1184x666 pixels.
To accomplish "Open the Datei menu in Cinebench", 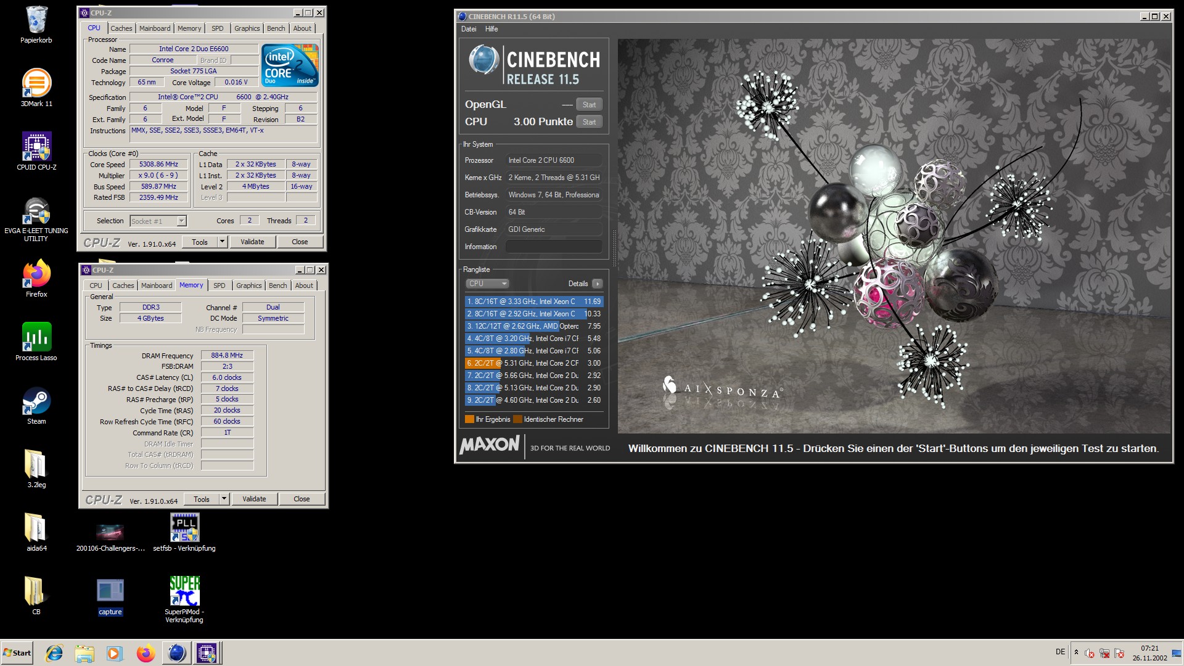I will tap(469, 29).
